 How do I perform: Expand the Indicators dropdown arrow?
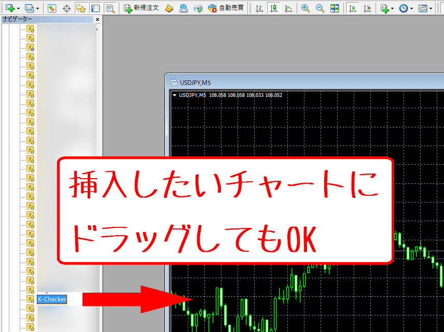coord(392,8)
